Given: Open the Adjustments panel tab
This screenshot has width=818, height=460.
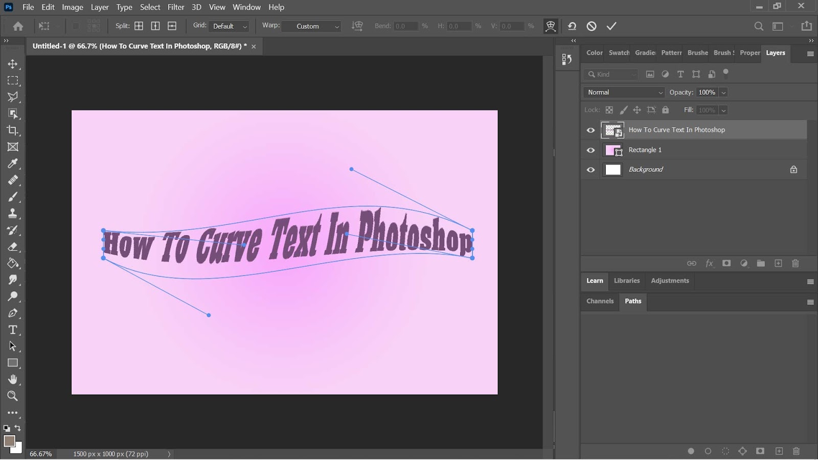Looking at the screenshot, I should pyautogui.click(x=670, y=281).
